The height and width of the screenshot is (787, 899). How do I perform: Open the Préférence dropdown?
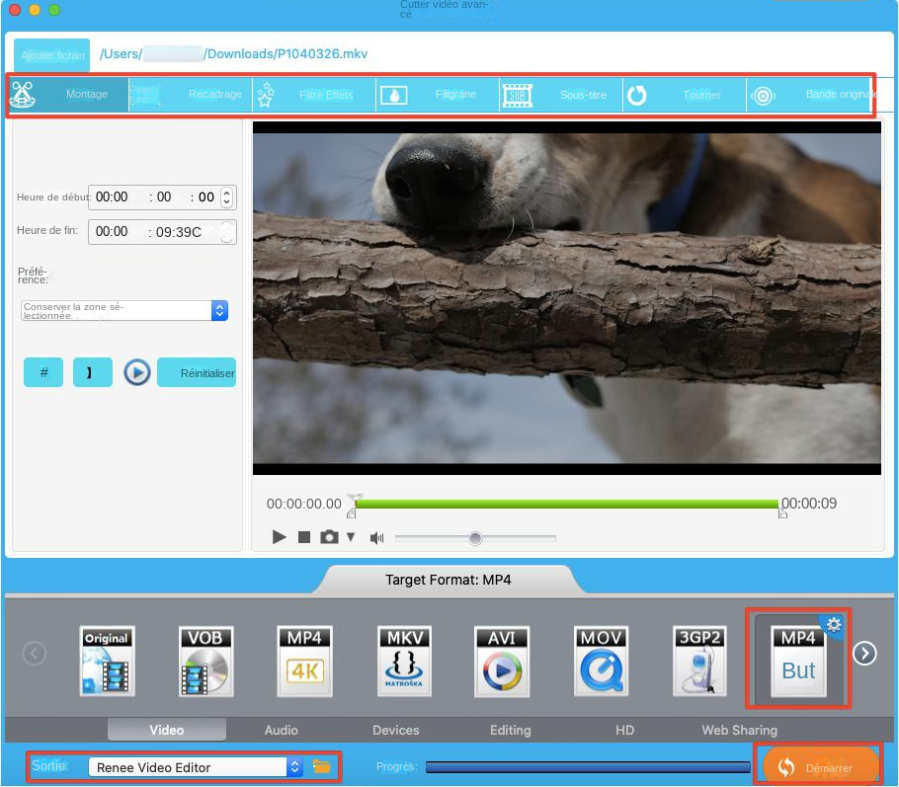coord(124,311)
